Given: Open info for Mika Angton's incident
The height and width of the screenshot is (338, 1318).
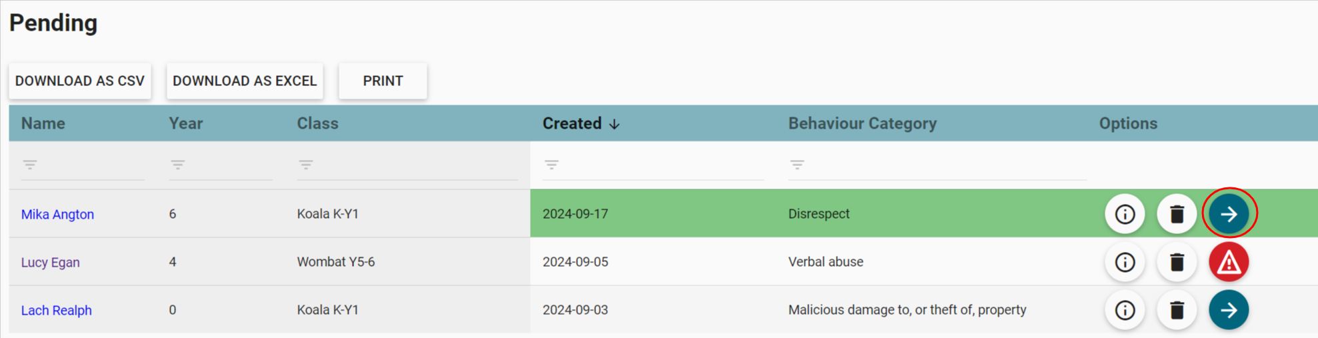Looking at the screenshot, I should [1125, 214].
